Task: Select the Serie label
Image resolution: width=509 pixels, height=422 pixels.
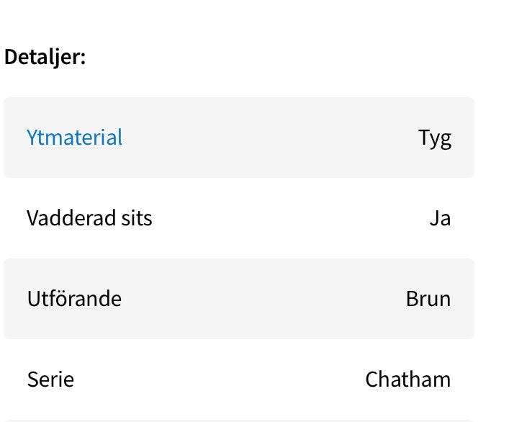Action: [50, 380]
